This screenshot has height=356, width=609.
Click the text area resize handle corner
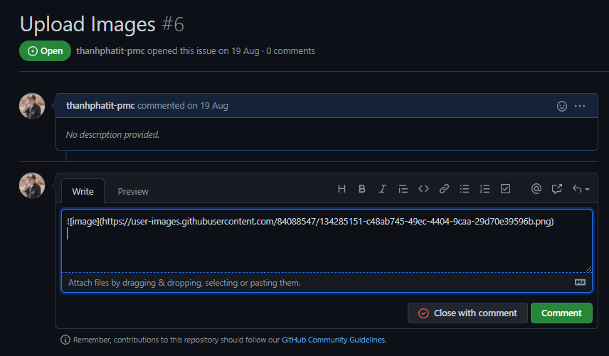(588, 269)
